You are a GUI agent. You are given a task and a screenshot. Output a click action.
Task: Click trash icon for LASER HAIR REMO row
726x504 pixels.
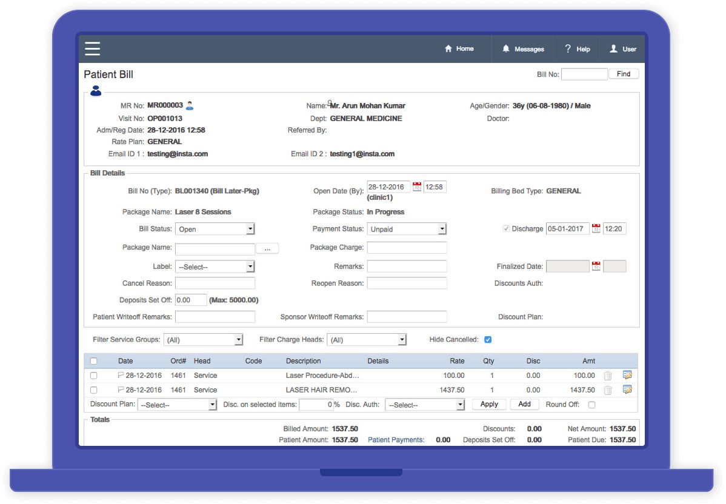pos(608,390)
